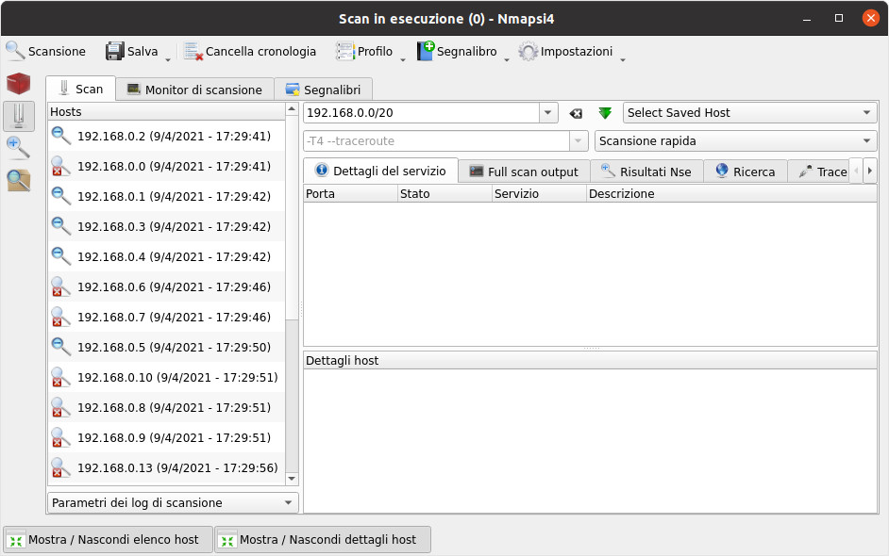
Task: Toggle Mostra / Nascondi dettagli host
Action: pos(323,540)
